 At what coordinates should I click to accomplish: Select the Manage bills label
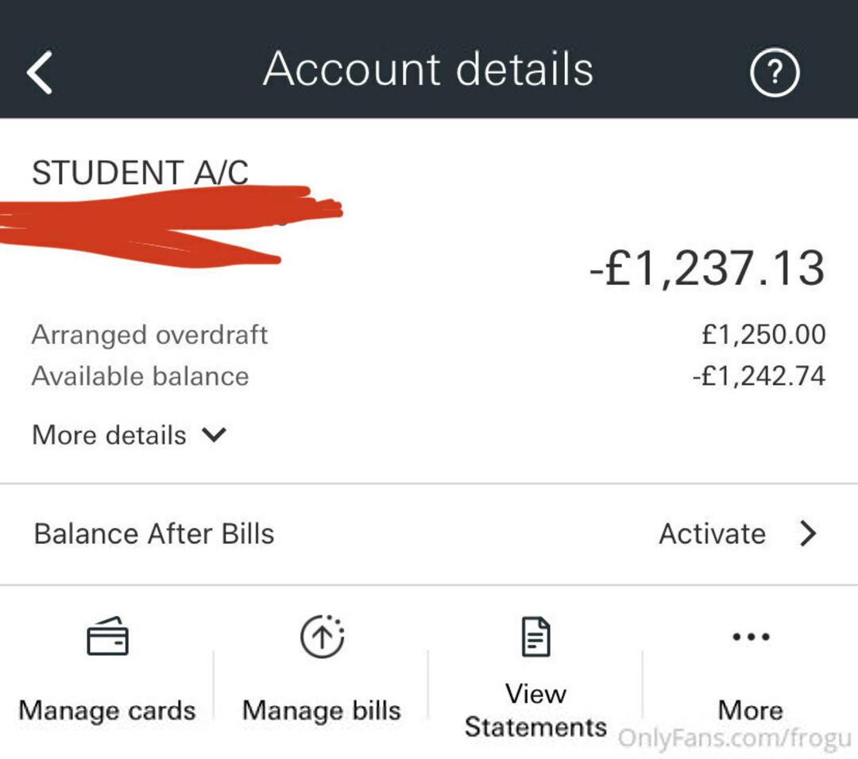click(x=322, y=710)
